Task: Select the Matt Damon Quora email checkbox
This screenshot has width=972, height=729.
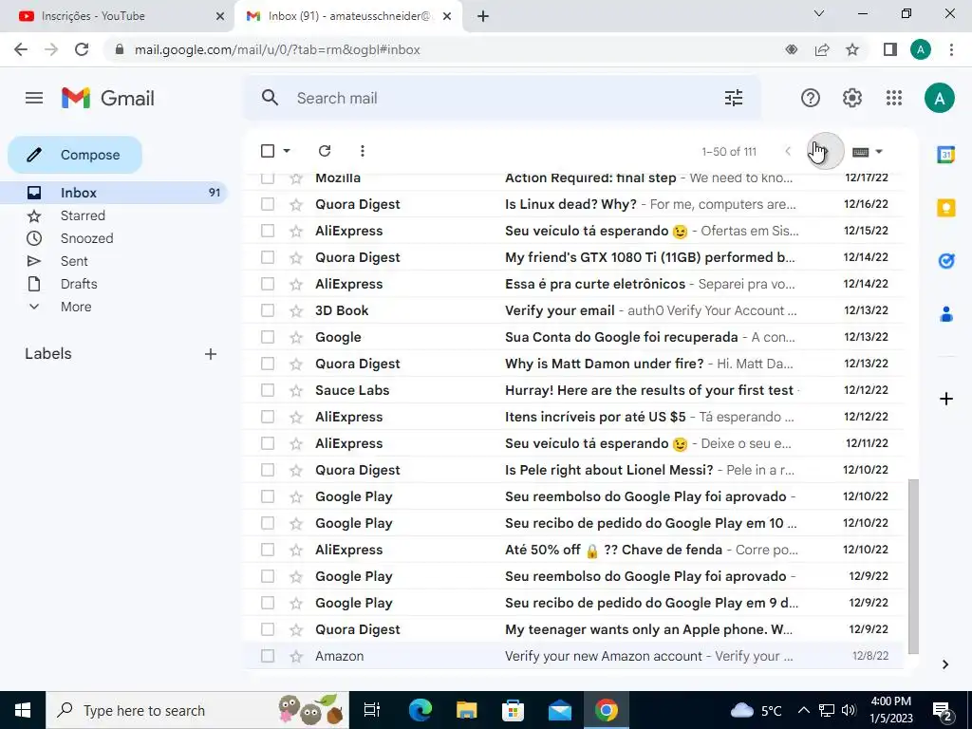Action: click(268, 364)
